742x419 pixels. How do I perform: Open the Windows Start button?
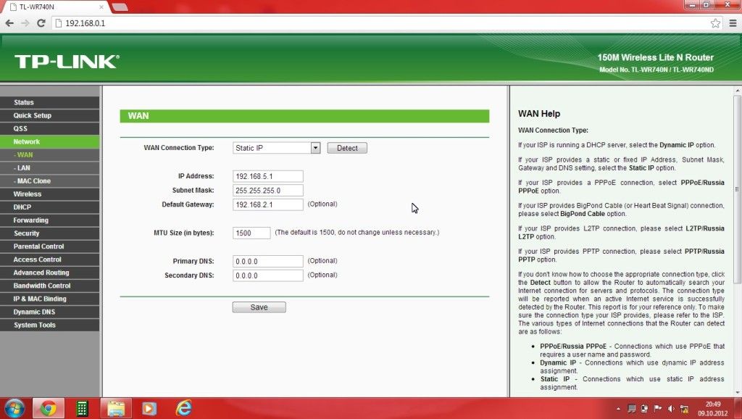tap(14, 408)
